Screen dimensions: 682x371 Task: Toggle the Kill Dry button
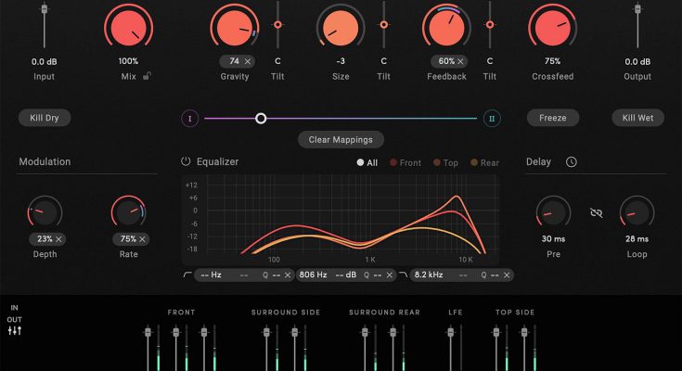pyautogui.click(x=45, y=118)
